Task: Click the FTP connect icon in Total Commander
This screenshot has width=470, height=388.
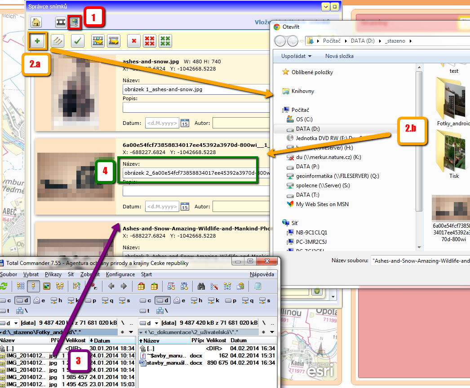Action: tap(171, 286)
